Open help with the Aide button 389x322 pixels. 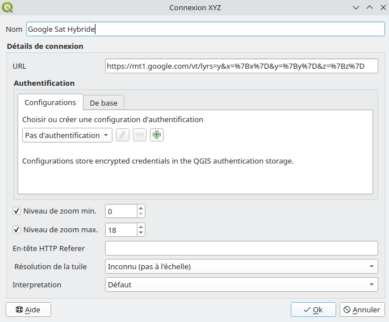point(28,310)
